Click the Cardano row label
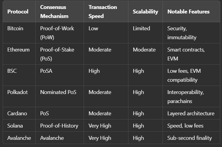The image size is (222, 147). pyautogui.click(x=17, y=113)
